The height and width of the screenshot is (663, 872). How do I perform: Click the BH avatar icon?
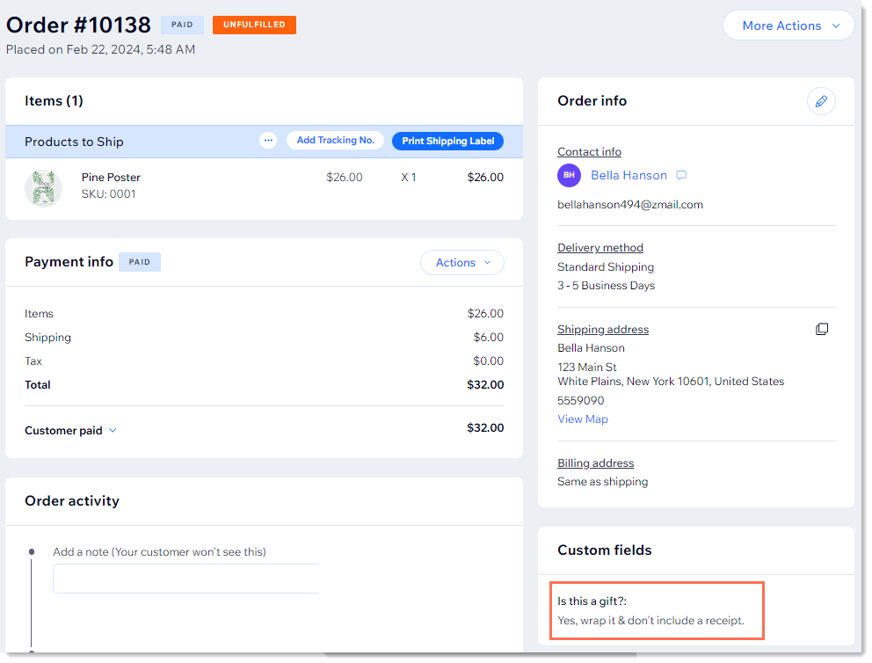tap(569, 175)
